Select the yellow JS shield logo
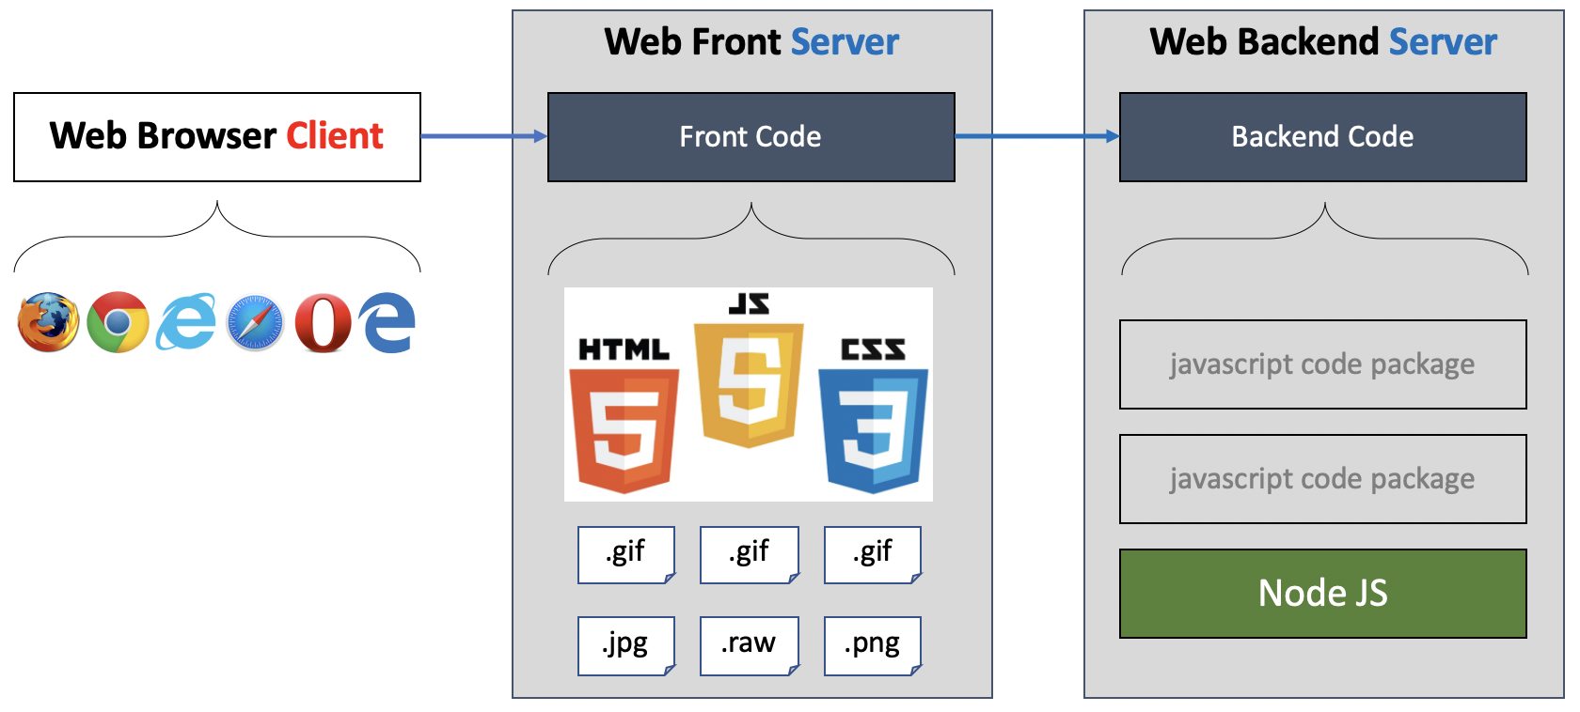Viewport: 1580px width, 712px height. pyautogui.click(x=749, y=370)
